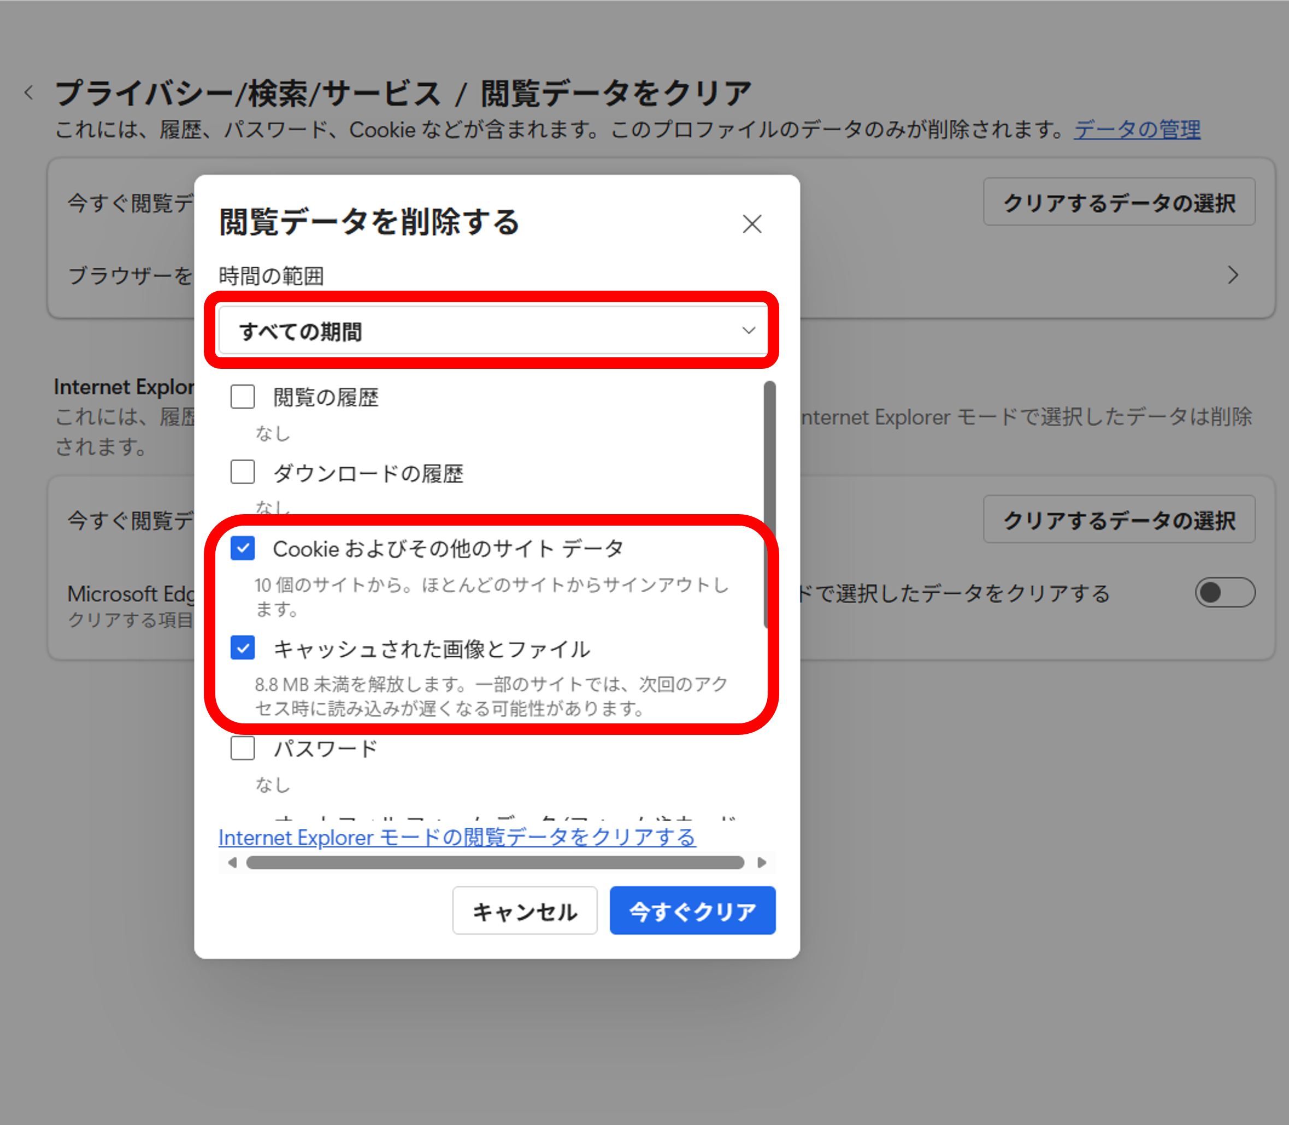The width and height of the screenshot is (1289, 1125).
Task: Open Internet Explorer モードの閲覧データをクリアする link
Action: click(x=456, y=837)
